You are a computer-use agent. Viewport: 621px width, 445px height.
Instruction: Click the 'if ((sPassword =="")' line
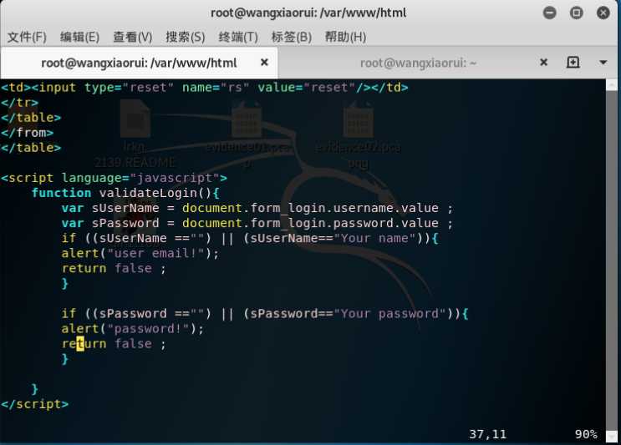(x=265, y=314)
